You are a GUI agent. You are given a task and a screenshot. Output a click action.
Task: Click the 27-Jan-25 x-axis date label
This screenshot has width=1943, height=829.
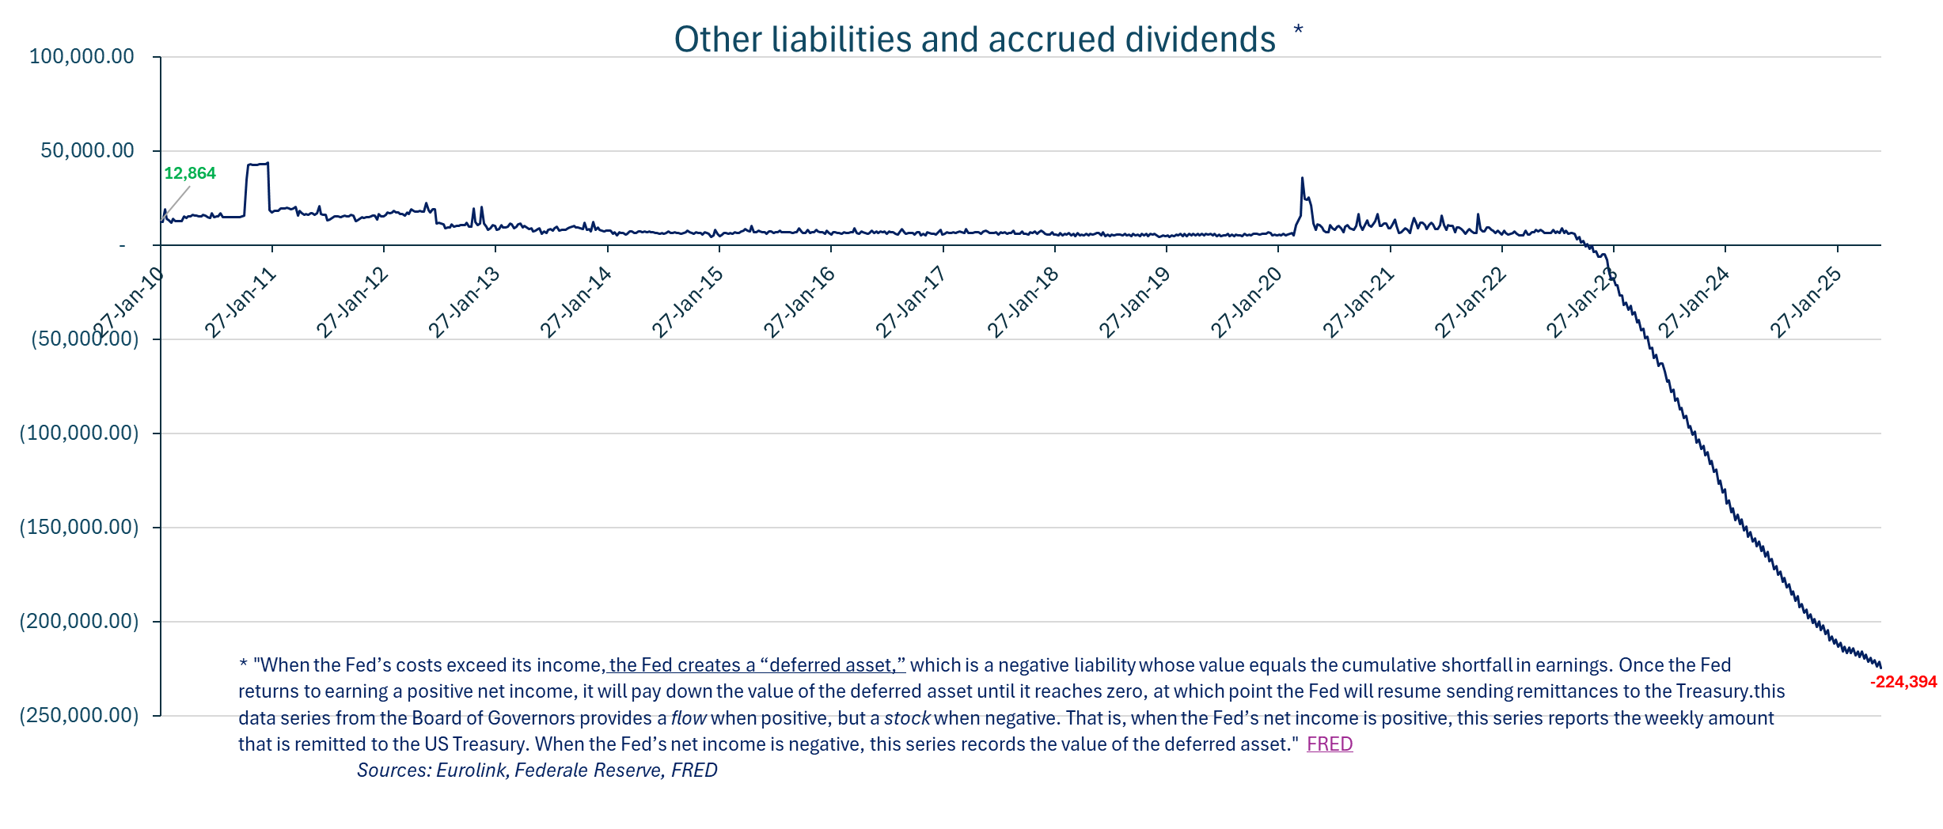tap(1806, 303)
